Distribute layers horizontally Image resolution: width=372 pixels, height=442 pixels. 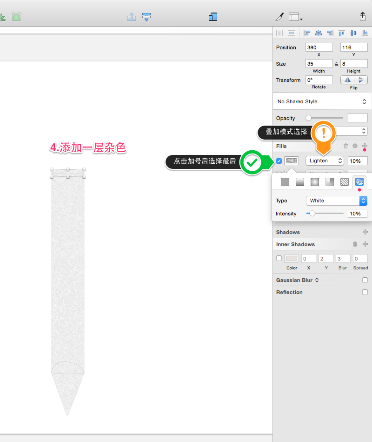point(279,33)
